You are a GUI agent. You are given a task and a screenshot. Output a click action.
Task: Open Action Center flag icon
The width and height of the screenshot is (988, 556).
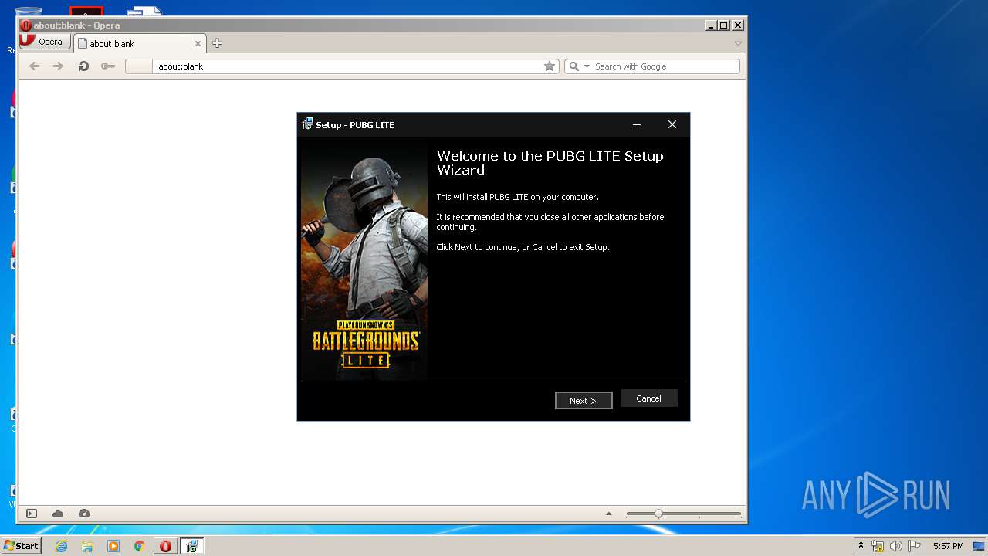914,546
